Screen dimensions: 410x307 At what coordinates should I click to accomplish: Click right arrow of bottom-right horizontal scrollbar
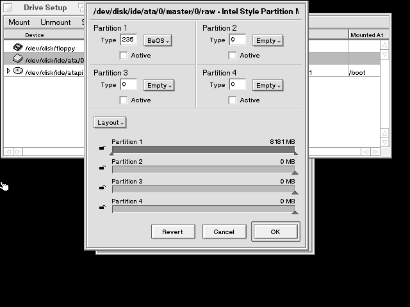click(375, 152)
